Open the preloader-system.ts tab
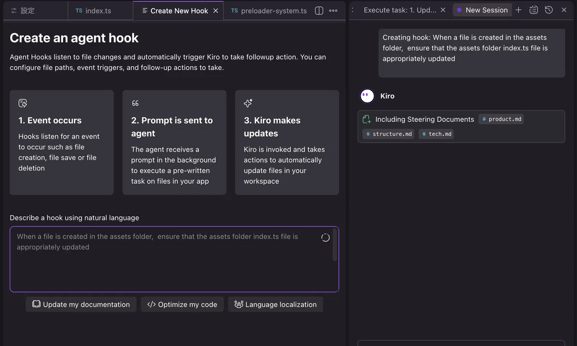Viewport: 577px width, 346px height. [x=268, y=11]
